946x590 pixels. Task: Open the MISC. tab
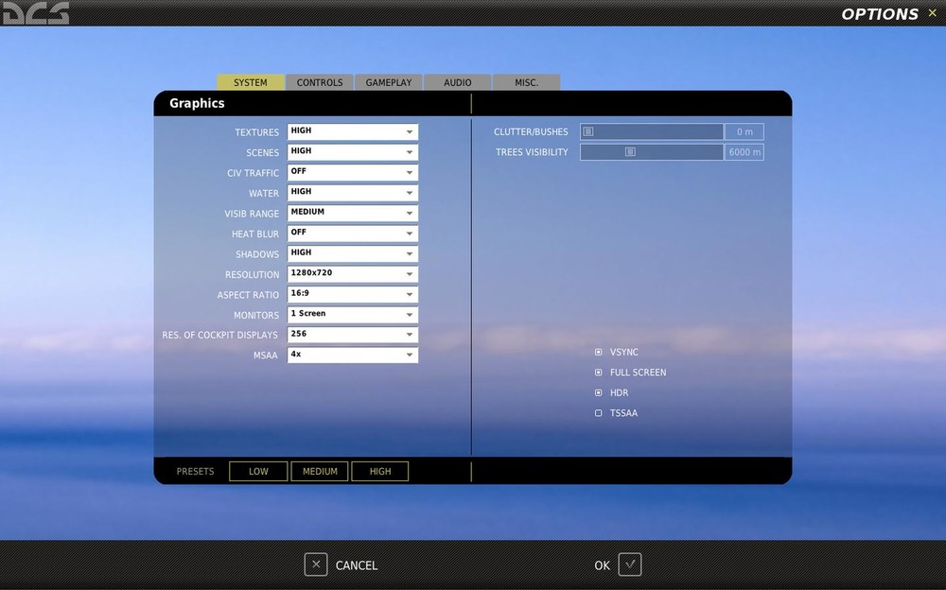coord(527,82)
